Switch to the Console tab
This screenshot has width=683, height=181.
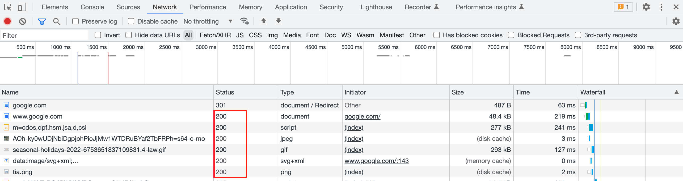tap(92, 7)
